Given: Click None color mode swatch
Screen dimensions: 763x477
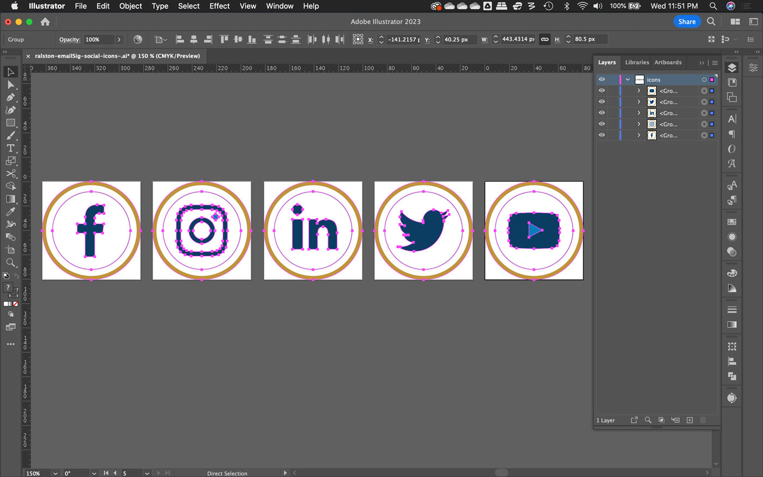Looking at the screenshot, I should [15, 304].
